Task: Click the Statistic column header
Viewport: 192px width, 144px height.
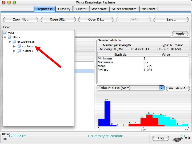Action: [x=120, y=54]
